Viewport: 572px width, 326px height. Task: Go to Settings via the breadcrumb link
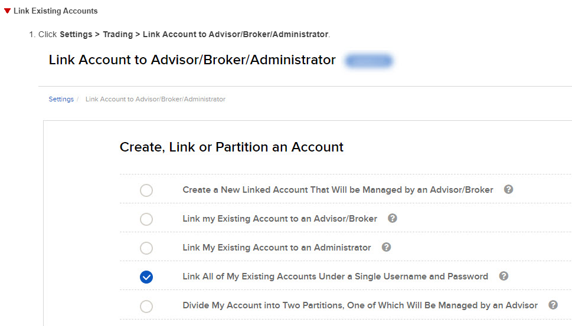click(x=61, y=99)
